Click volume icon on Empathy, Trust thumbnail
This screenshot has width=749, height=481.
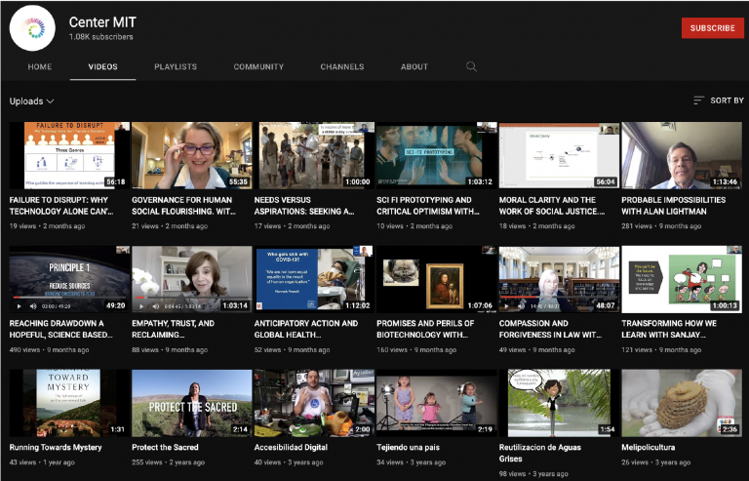155,305
